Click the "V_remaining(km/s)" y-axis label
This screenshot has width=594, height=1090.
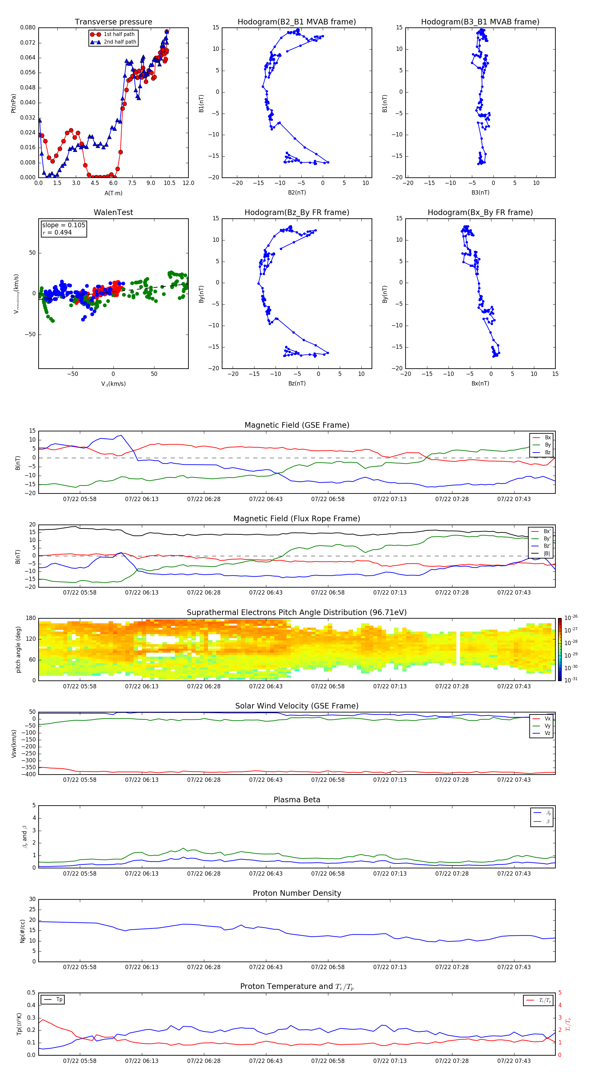coord(16,294)
